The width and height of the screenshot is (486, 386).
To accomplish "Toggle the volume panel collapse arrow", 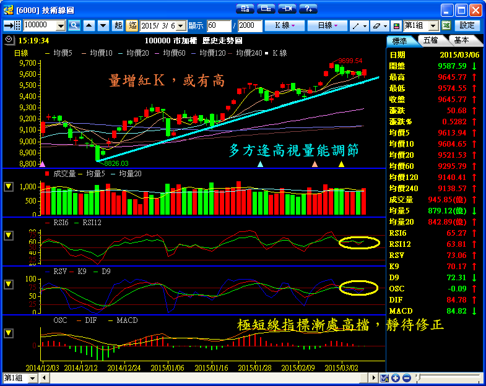I will click(x=9, y=186).
